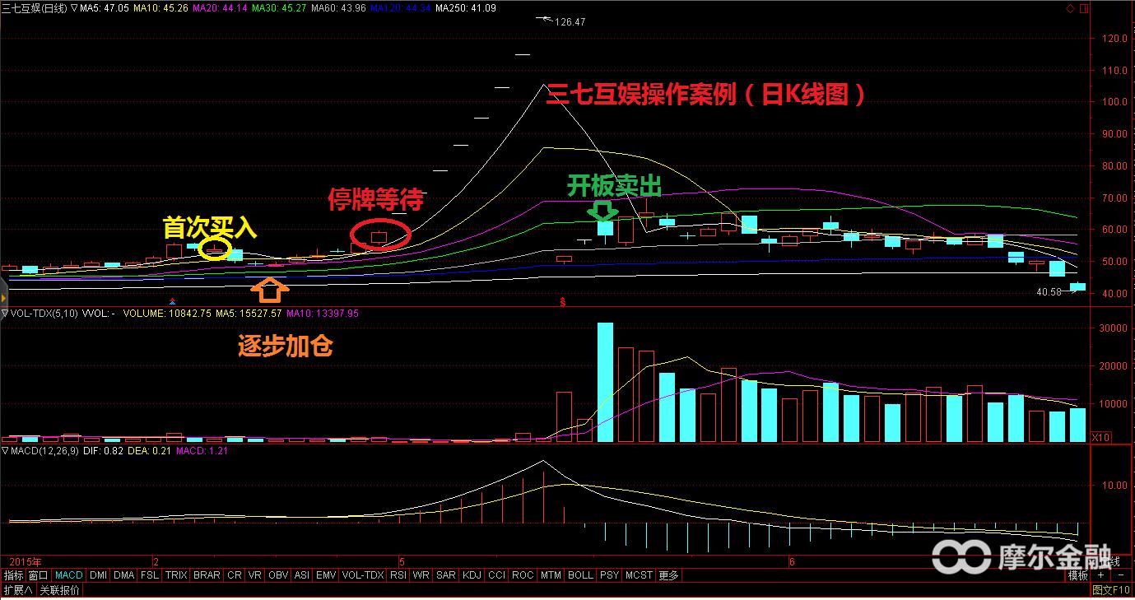Add a sub-chart with the plus button
Image resolution: width=1135 pixels, height=600 pixels.
1100,575
